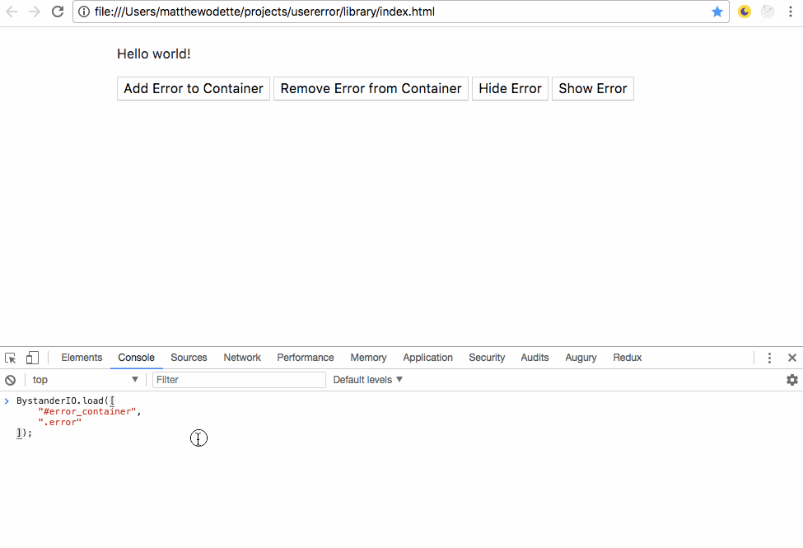Switch to the Audits tab
This screenshot has height=548, width=803.
pos(535,358)
